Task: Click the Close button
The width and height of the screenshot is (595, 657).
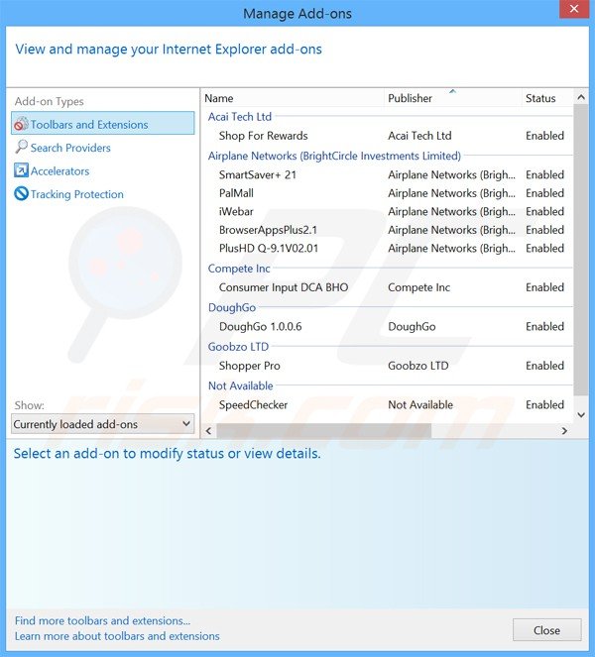Action: pos(546,630)
